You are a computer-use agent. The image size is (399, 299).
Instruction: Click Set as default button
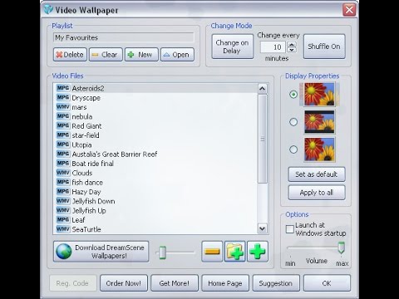click(317, 174)
